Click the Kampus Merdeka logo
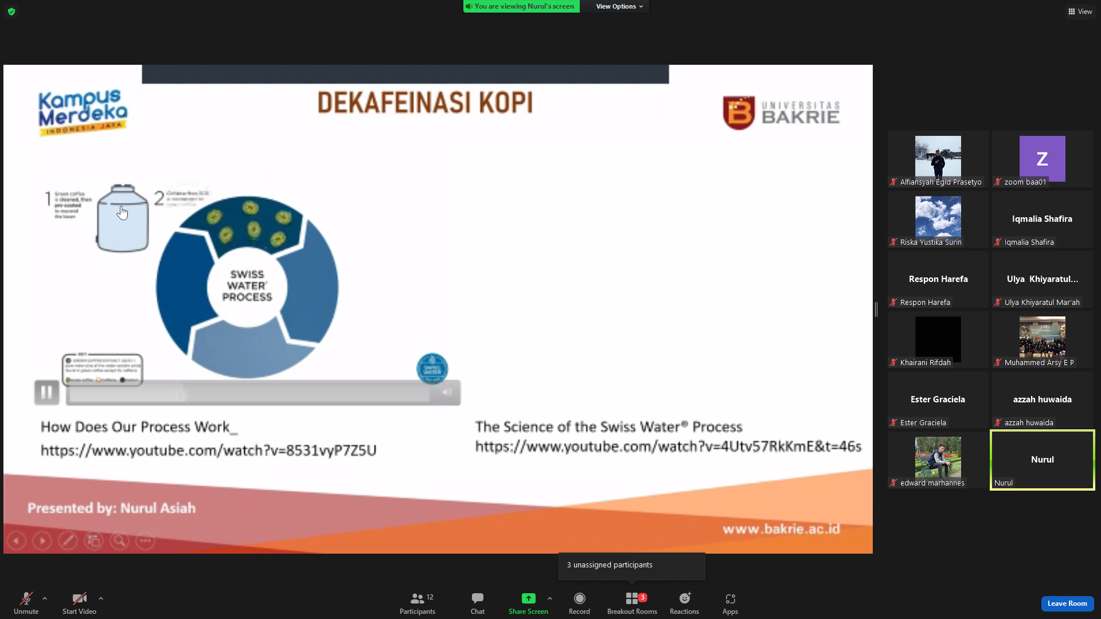1101x619 pixels. (83, 112)
